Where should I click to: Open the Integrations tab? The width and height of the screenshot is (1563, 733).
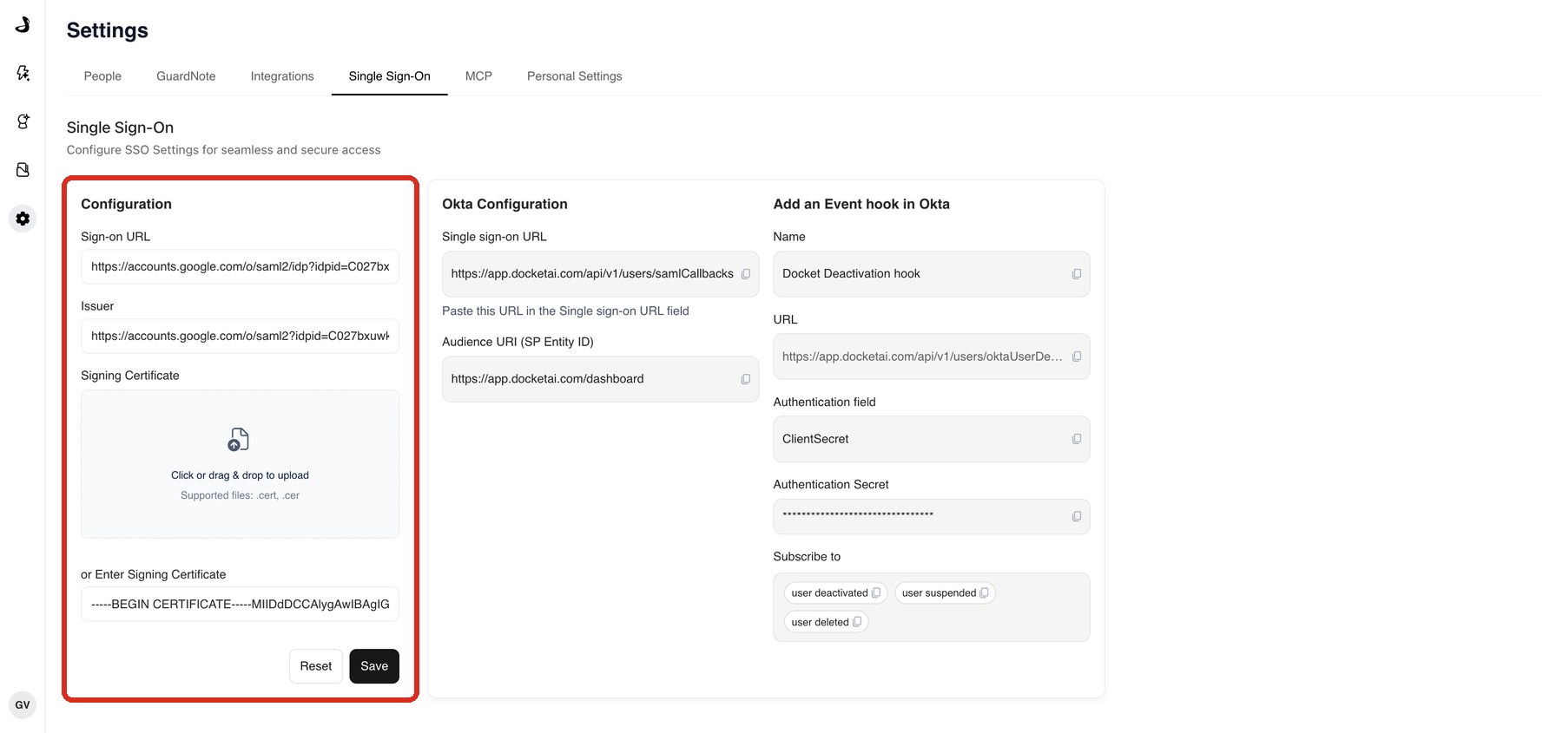click(282, 76)
